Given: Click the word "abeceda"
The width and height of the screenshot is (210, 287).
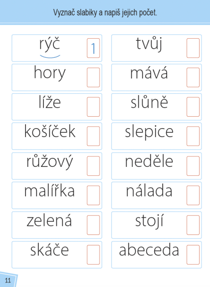Looking at the screenshot, I should (x=149, y=250).
